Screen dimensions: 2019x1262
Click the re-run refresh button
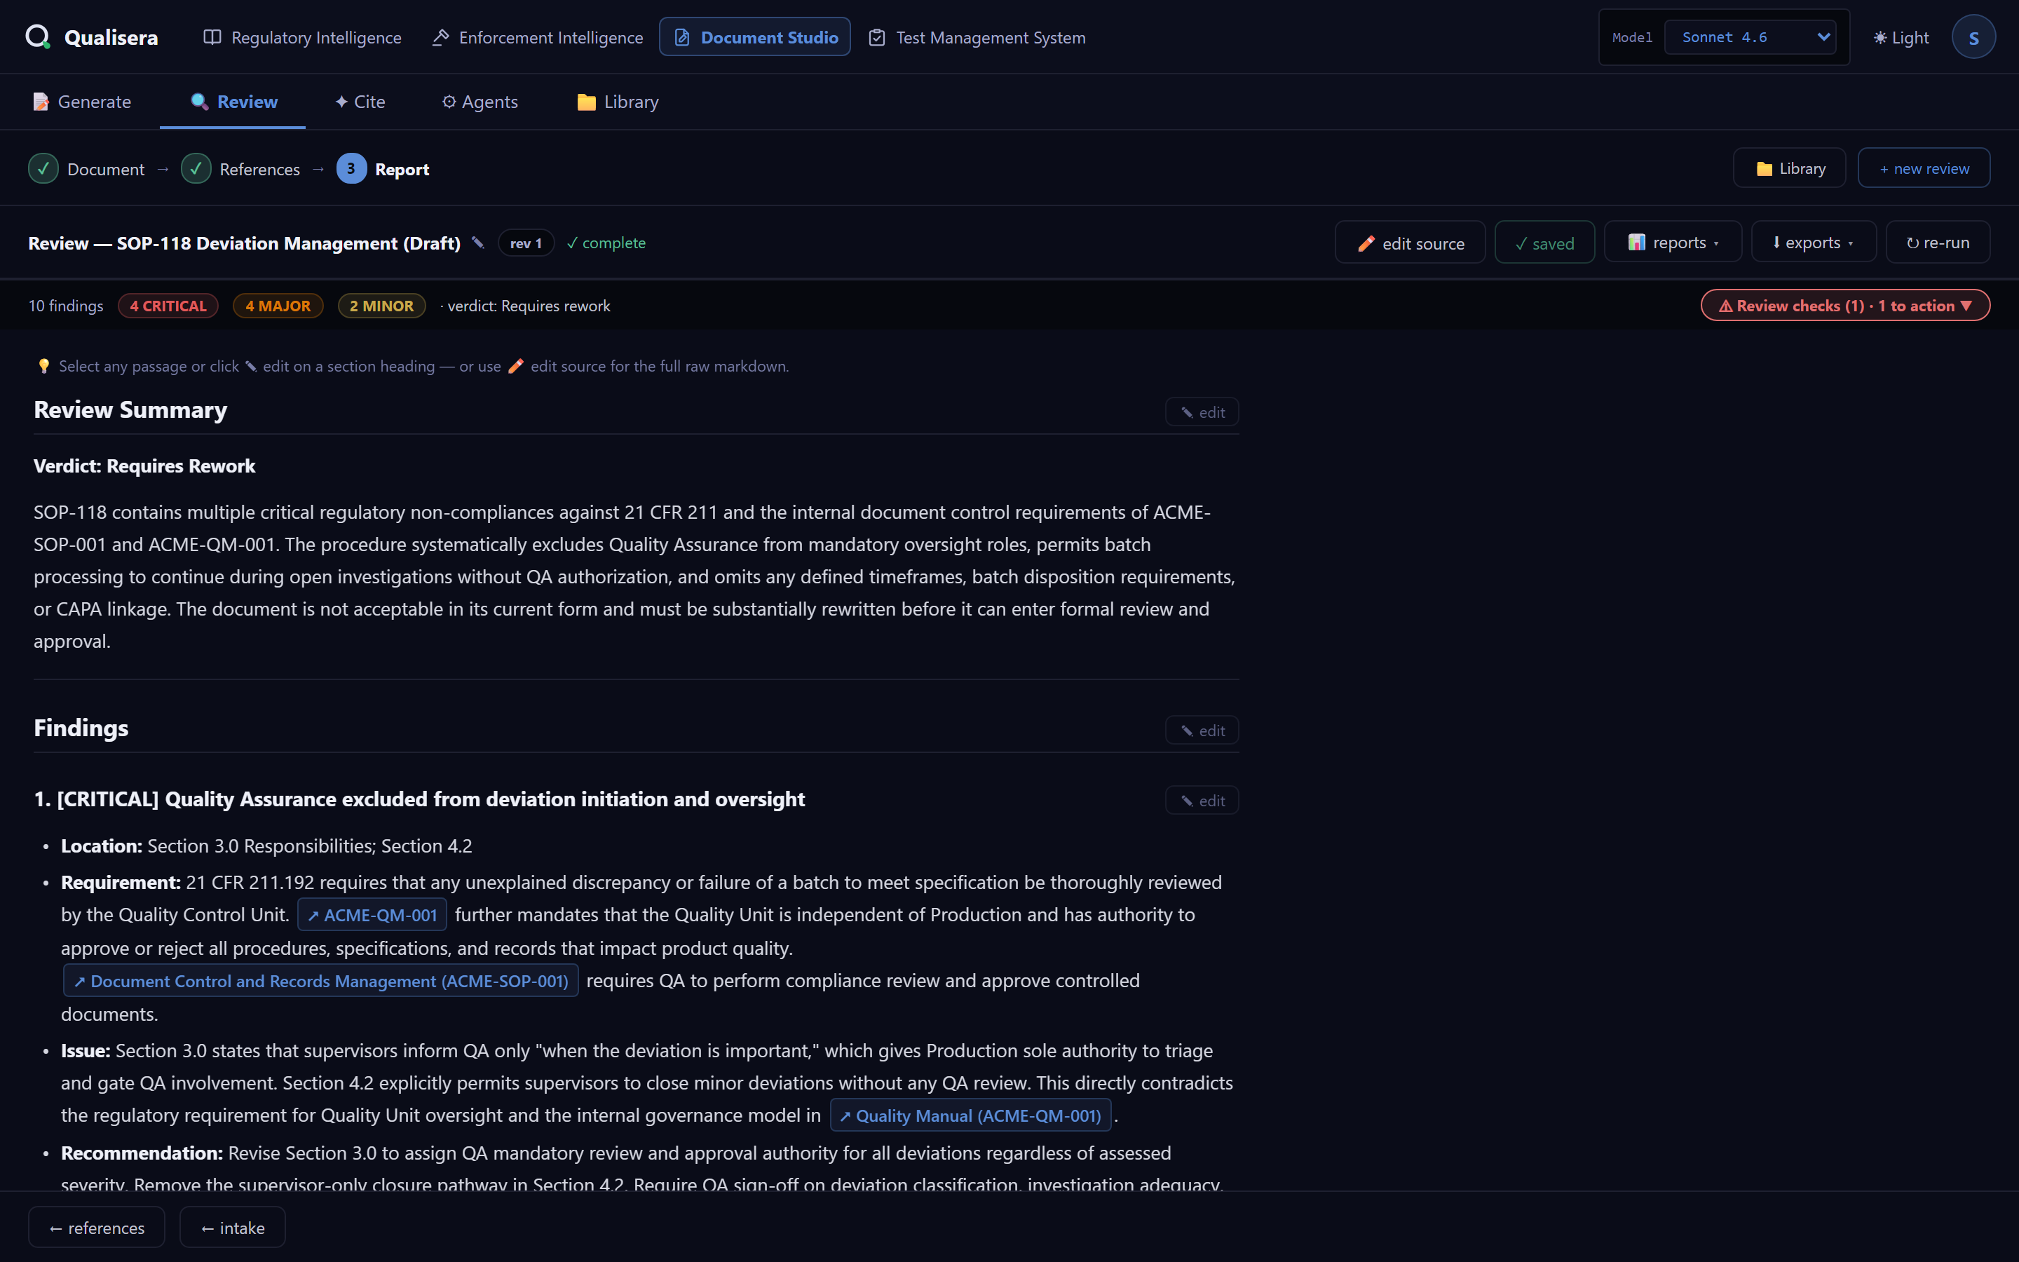pos(1937,243)
